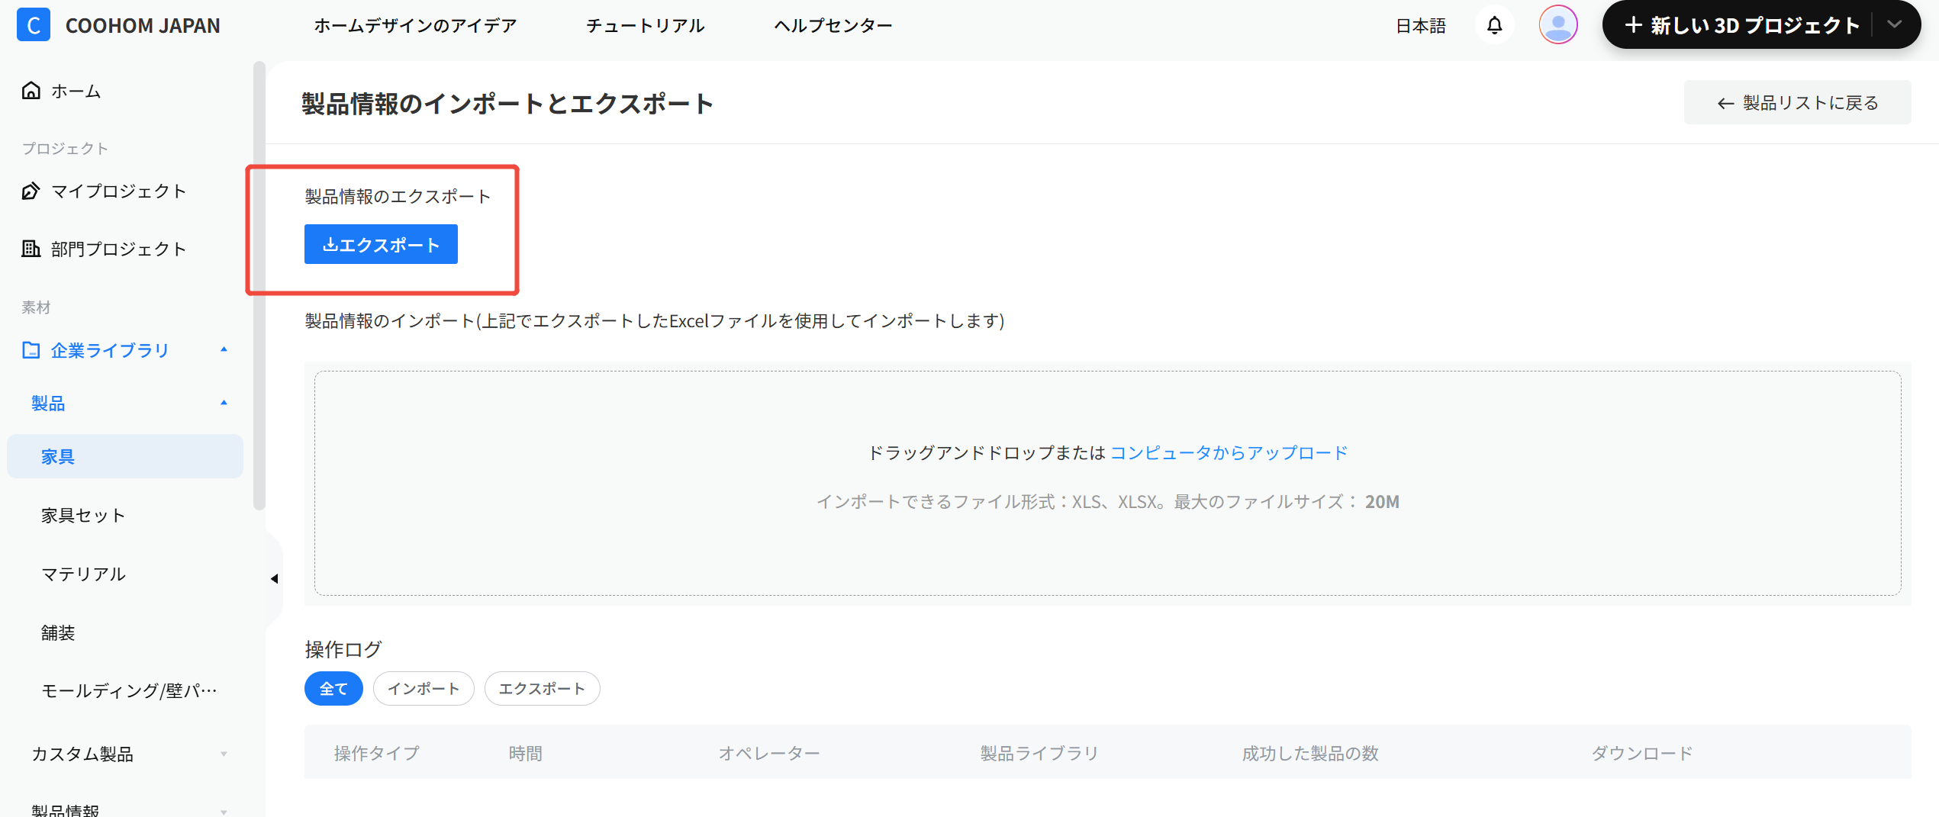This screenshot has width=1939, height=817.
Task: Expand the 製品情報 section arrow
Action: click(224, 812)
